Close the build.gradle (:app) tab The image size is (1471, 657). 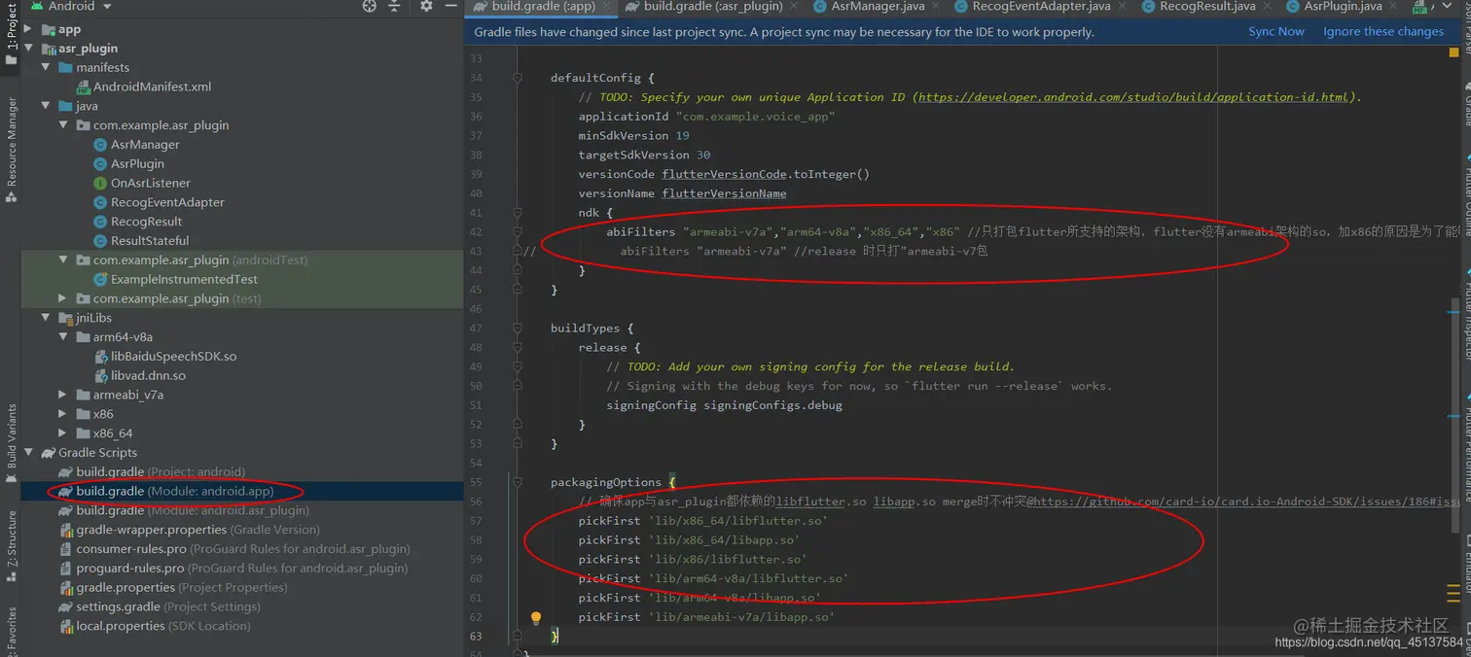click(x=606, y=6)
